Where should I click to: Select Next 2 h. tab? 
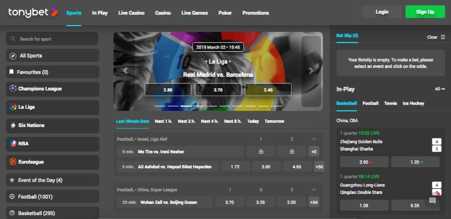pos(186,121)
